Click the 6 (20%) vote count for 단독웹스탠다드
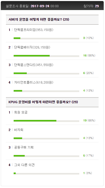 (x=88, y=73)
